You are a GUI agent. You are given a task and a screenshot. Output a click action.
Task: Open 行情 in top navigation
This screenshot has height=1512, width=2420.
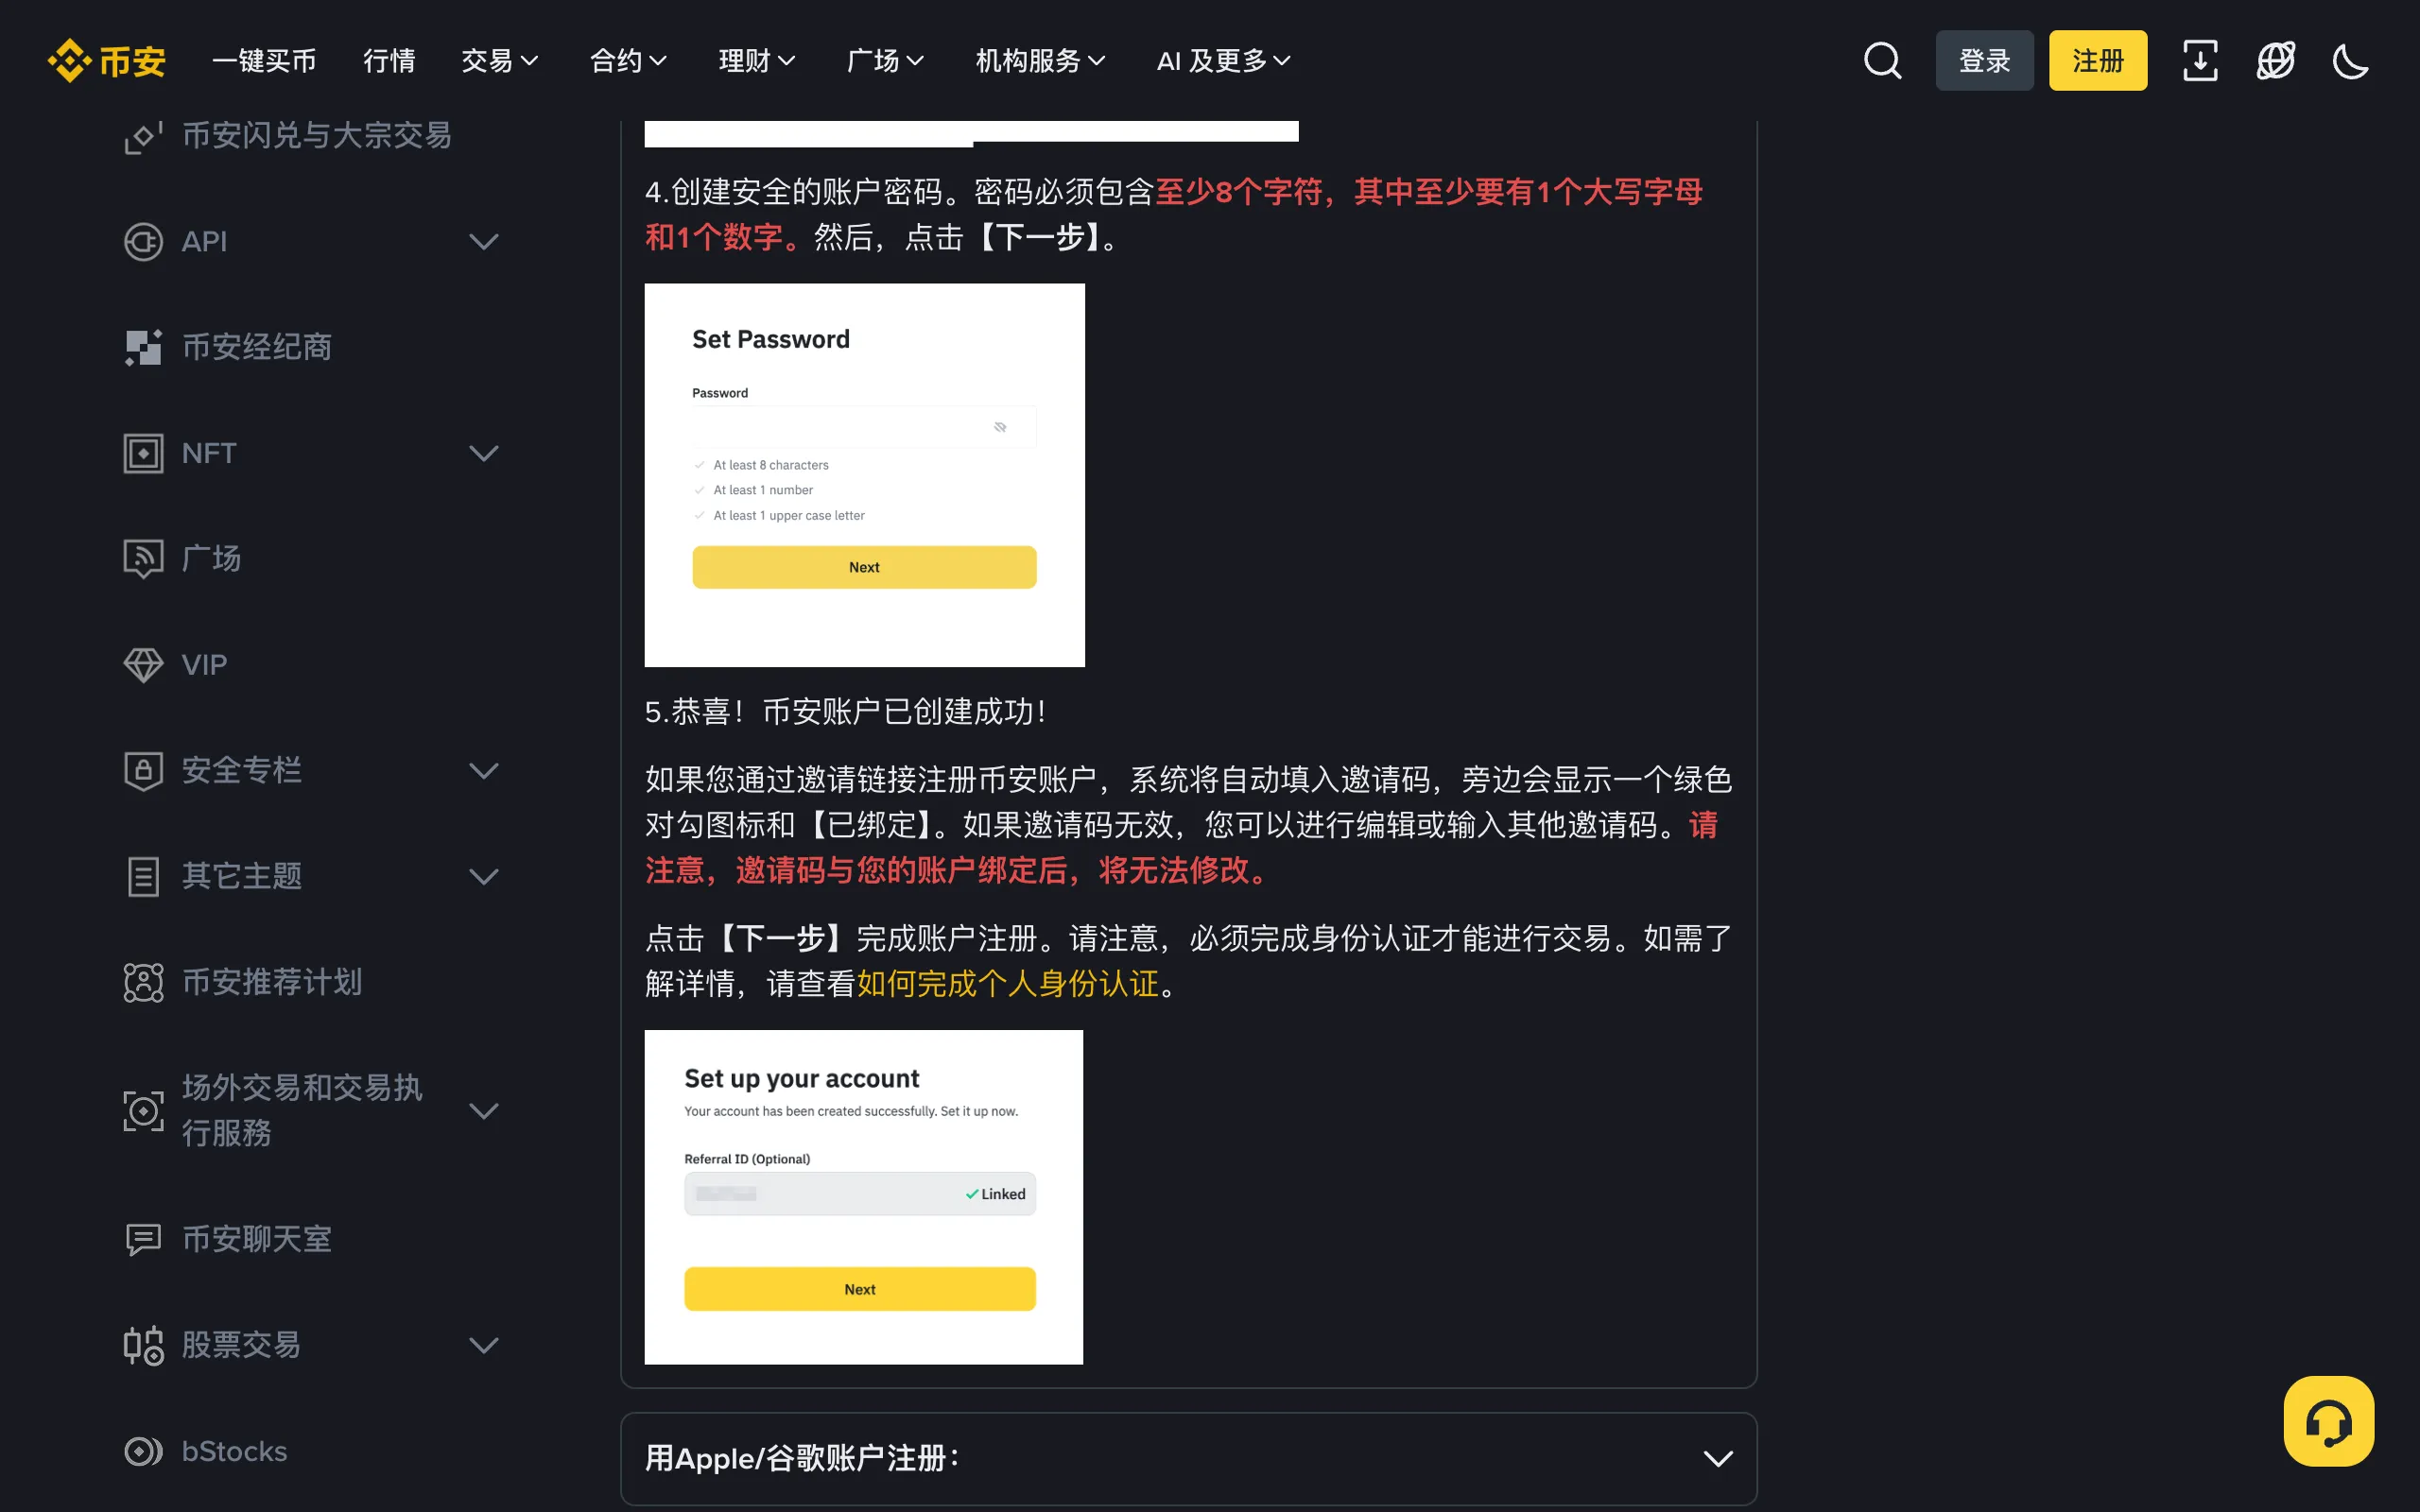(x=389, y=61)
